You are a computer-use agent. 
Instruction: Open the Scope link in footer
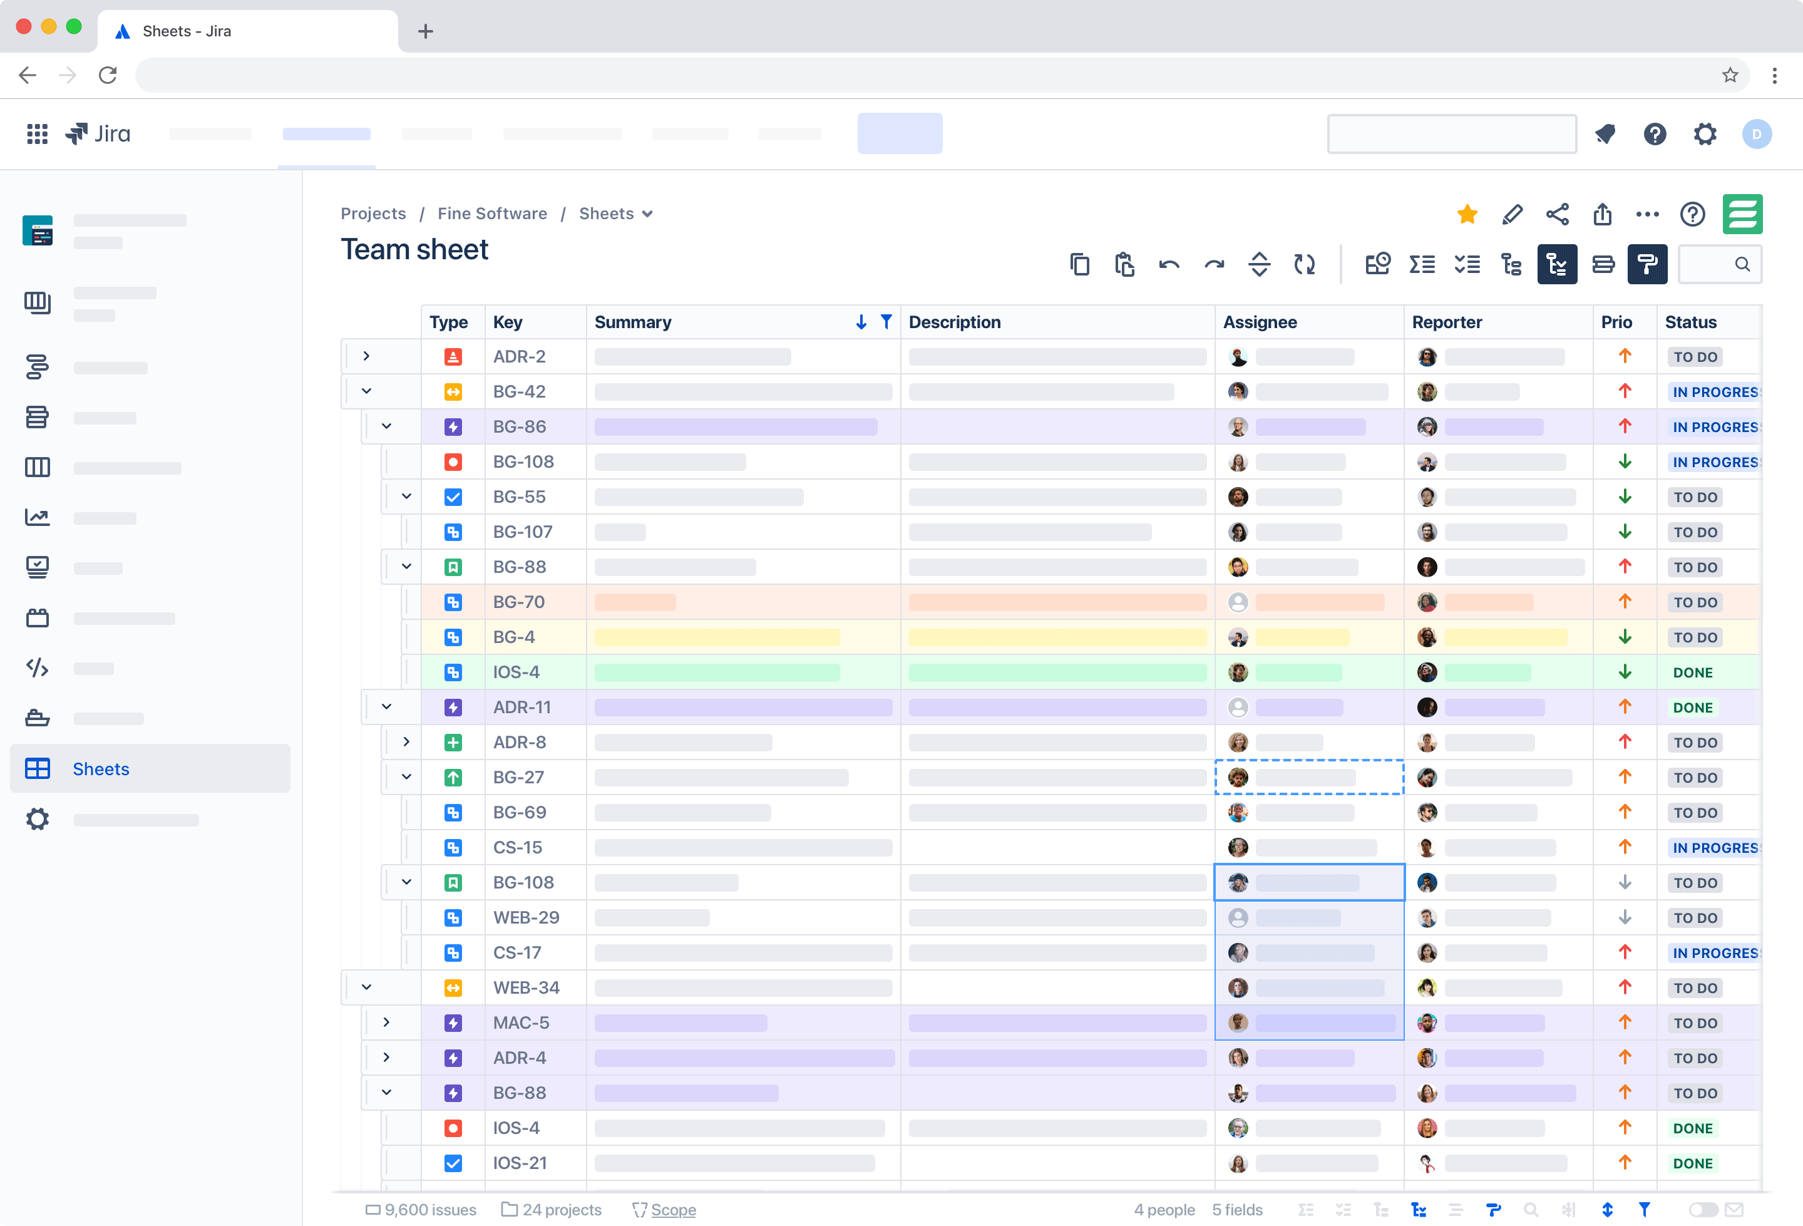click(672, 1209)
